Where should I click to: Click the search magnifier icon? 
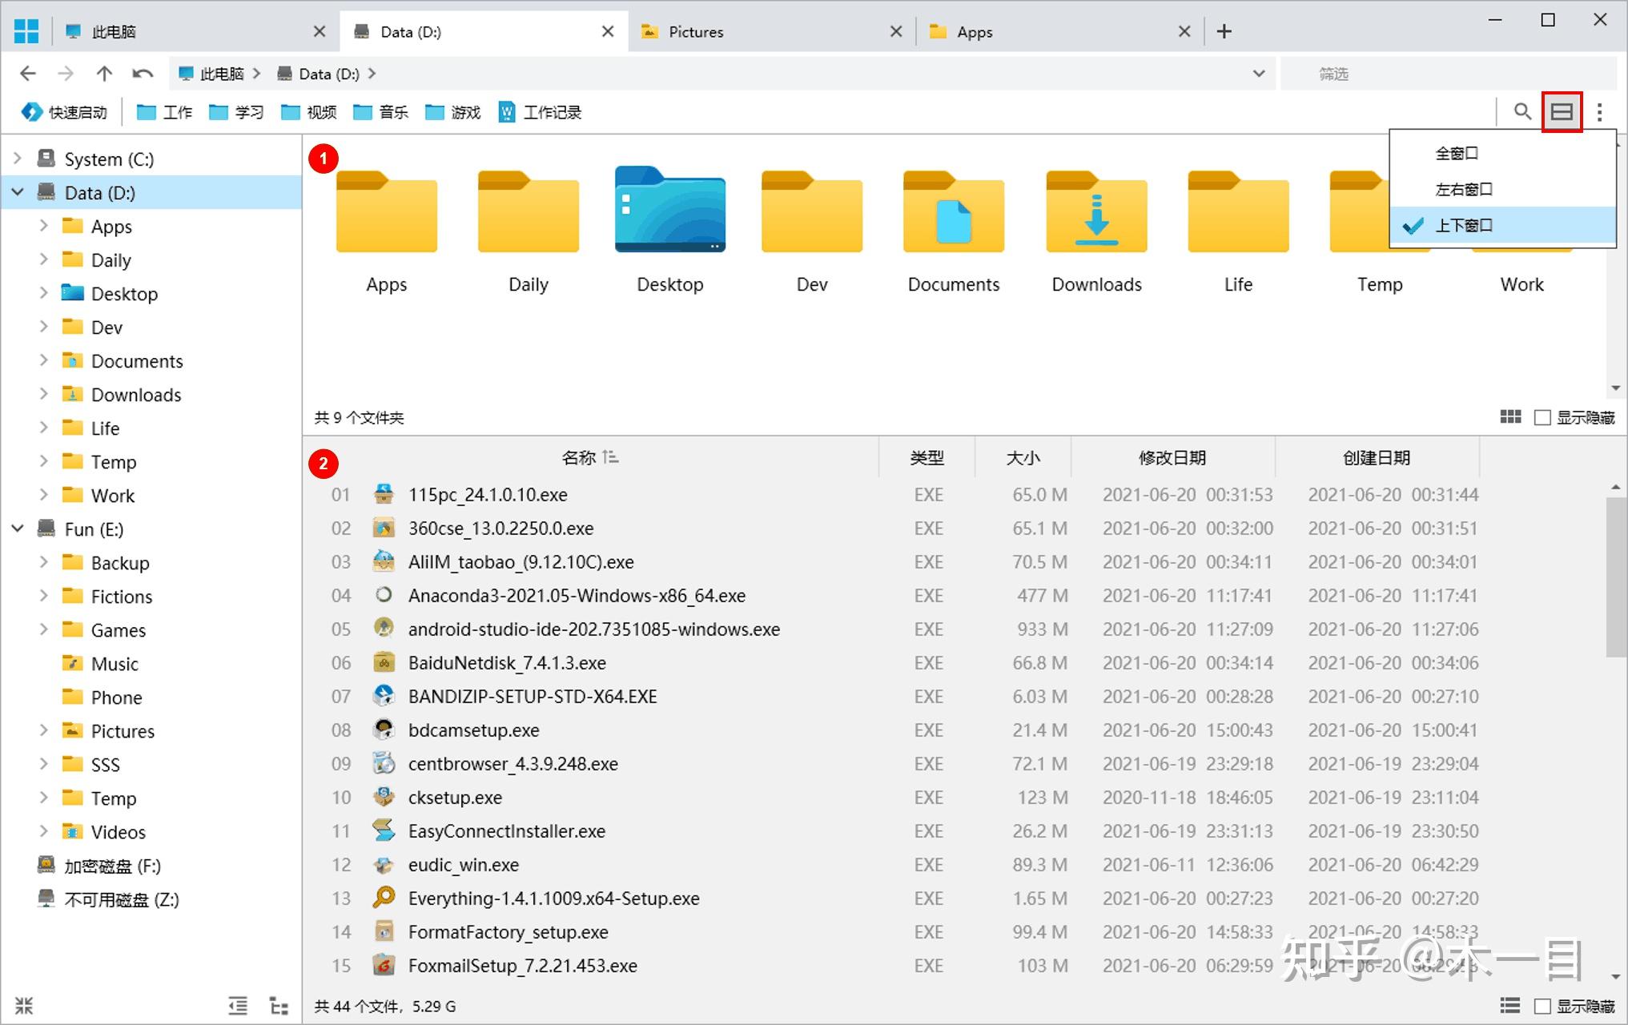1521,111
